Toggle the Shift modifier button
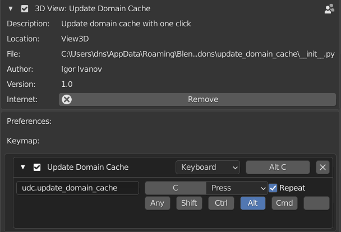 [x=189, y=203]
